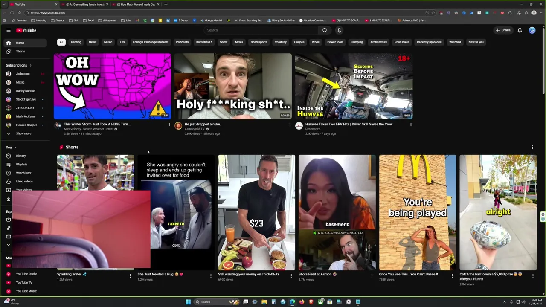This screenshot has width=546, height=307.
Task: Select the News filter chip
Action: [x=93, y=42]
